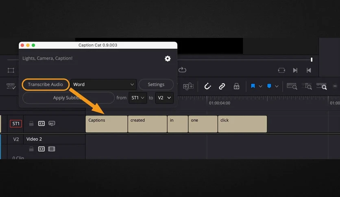Maximize the Caption Cat window

coord(33,45)
